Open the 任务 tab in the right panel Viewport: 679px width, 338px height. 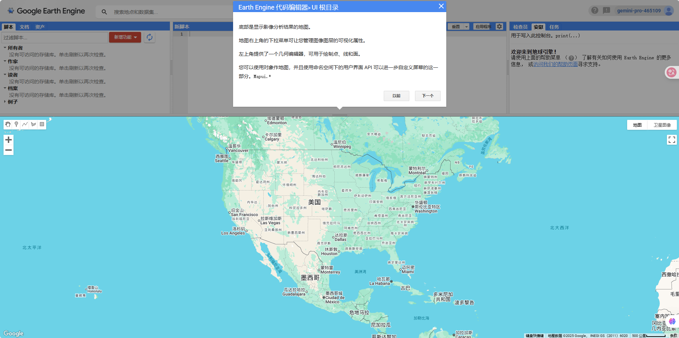click(554, 27)
